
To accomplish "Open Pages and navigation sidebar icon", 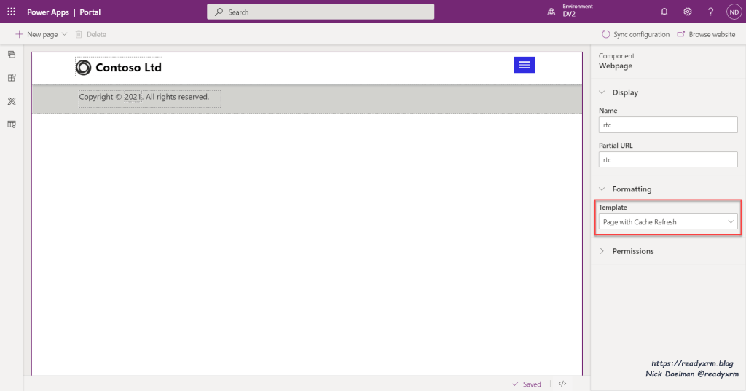I will pyautogui.click(x=12, y=55).
